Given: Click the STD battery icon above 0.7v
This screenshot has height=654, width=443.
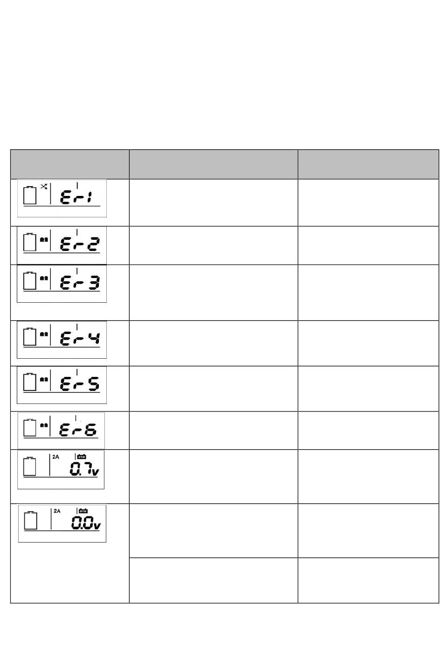Looking at the screenshot, I should click(82, 457).
